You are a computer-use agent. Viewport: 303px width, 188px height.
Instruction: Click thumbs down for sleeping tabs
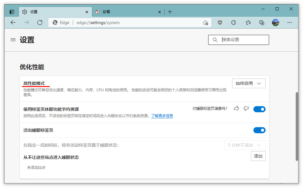(246, 108)
